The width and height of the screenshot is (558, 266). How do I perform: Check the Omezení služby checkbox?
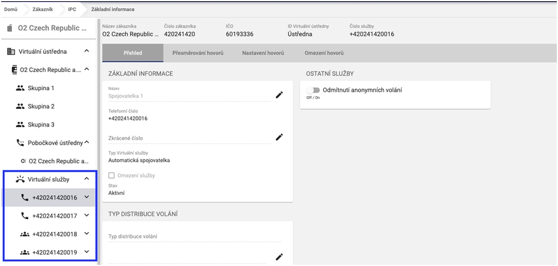click(112, 175)
